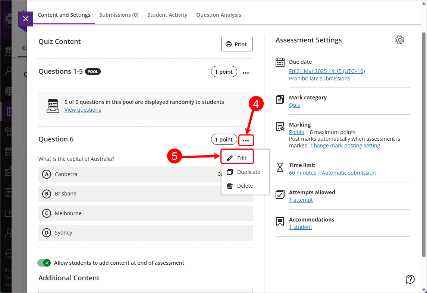
Task: Click the Quiz mark category link
Action: click(x=294, y=105)
